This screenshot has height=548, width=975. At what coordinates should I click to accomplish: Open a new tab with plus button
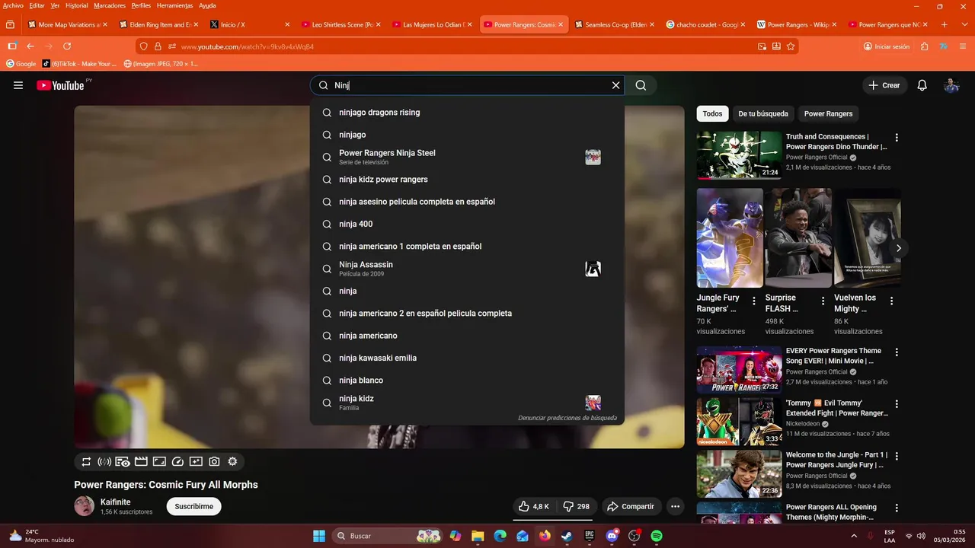pyautogui.click(x=945, y=24)
